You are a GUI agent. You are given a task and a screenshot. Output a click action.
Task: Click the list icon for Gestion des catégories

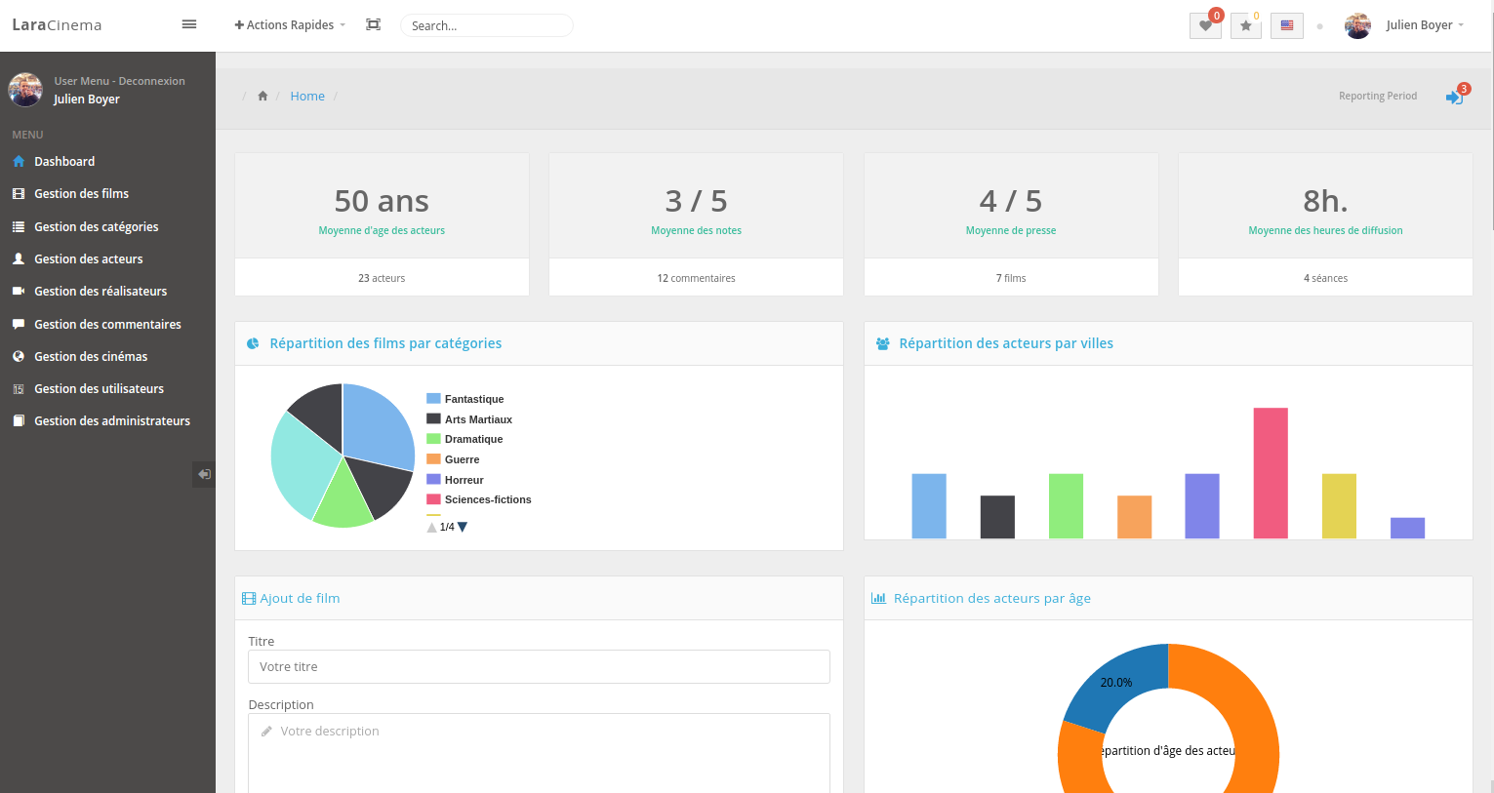[x=19, y=226]
